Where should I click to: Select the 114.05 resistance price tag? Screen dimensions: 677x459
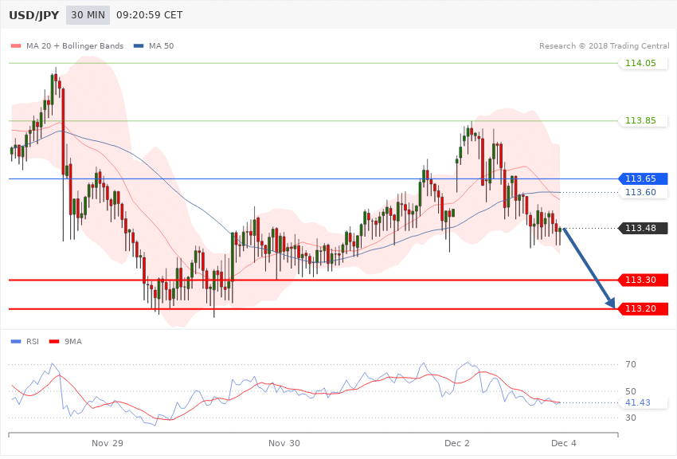[644, 63]
